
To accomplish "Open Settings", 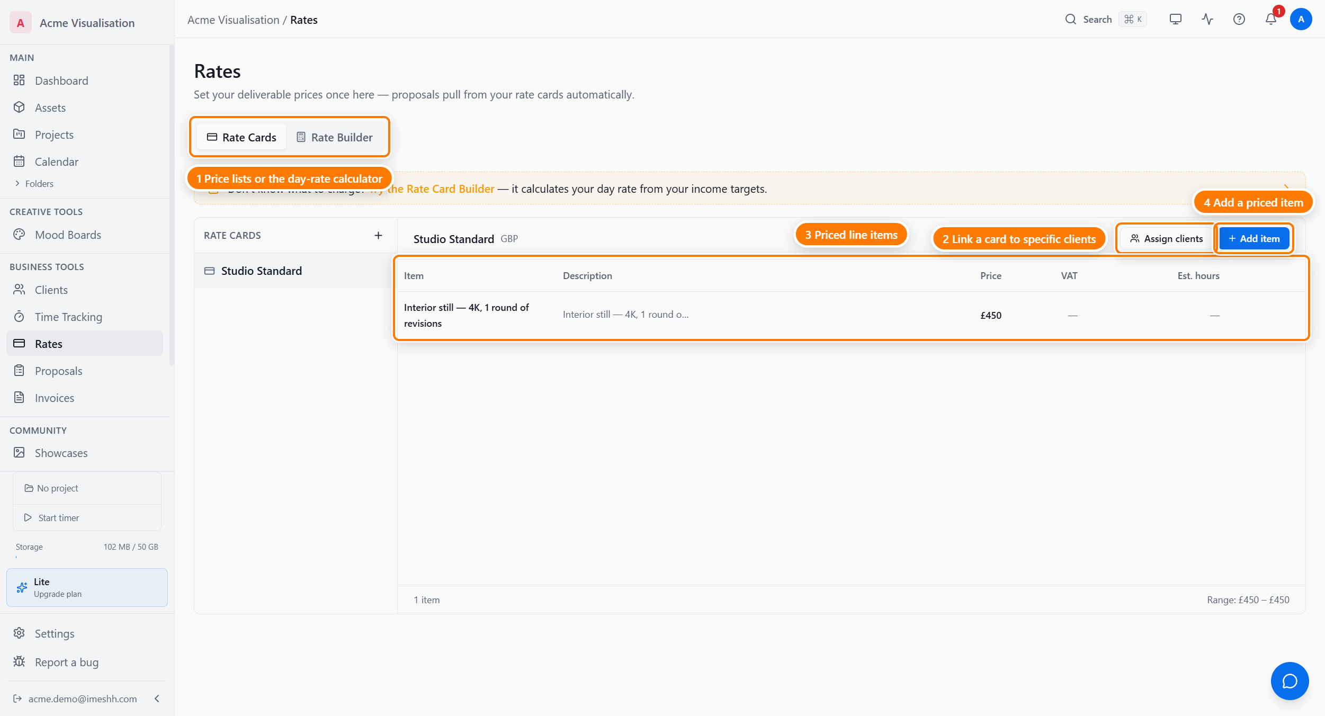I will [x=85, y=633].
